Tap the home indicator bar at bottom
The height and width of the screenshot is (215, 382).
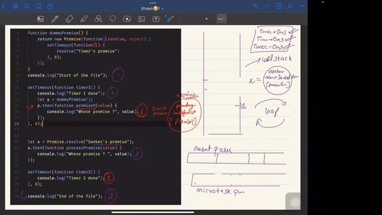153,213
